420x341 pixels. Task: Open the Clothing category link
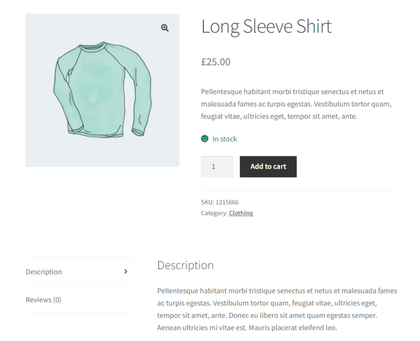click(x=241, y=213)
